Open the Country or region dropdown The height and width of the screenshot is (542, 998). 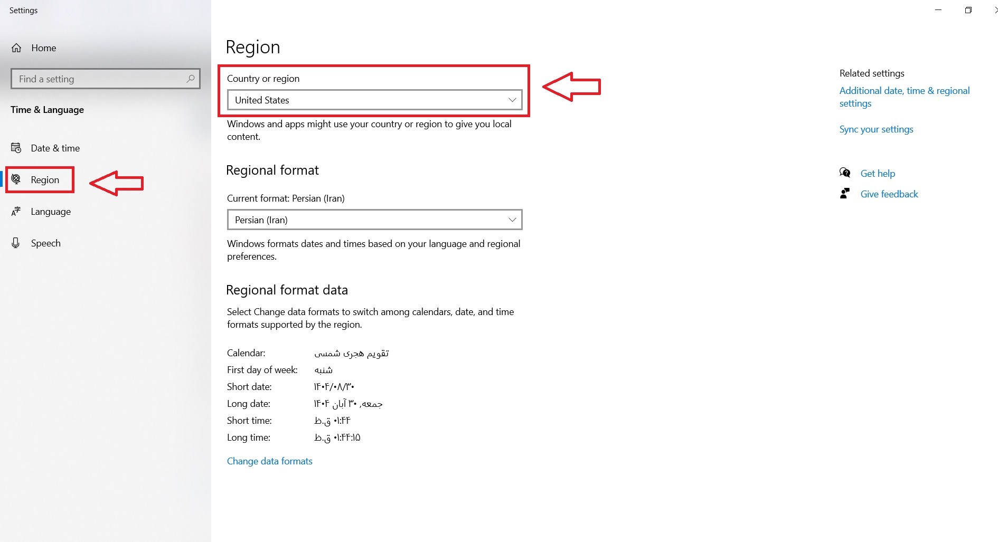pos(374,100)
